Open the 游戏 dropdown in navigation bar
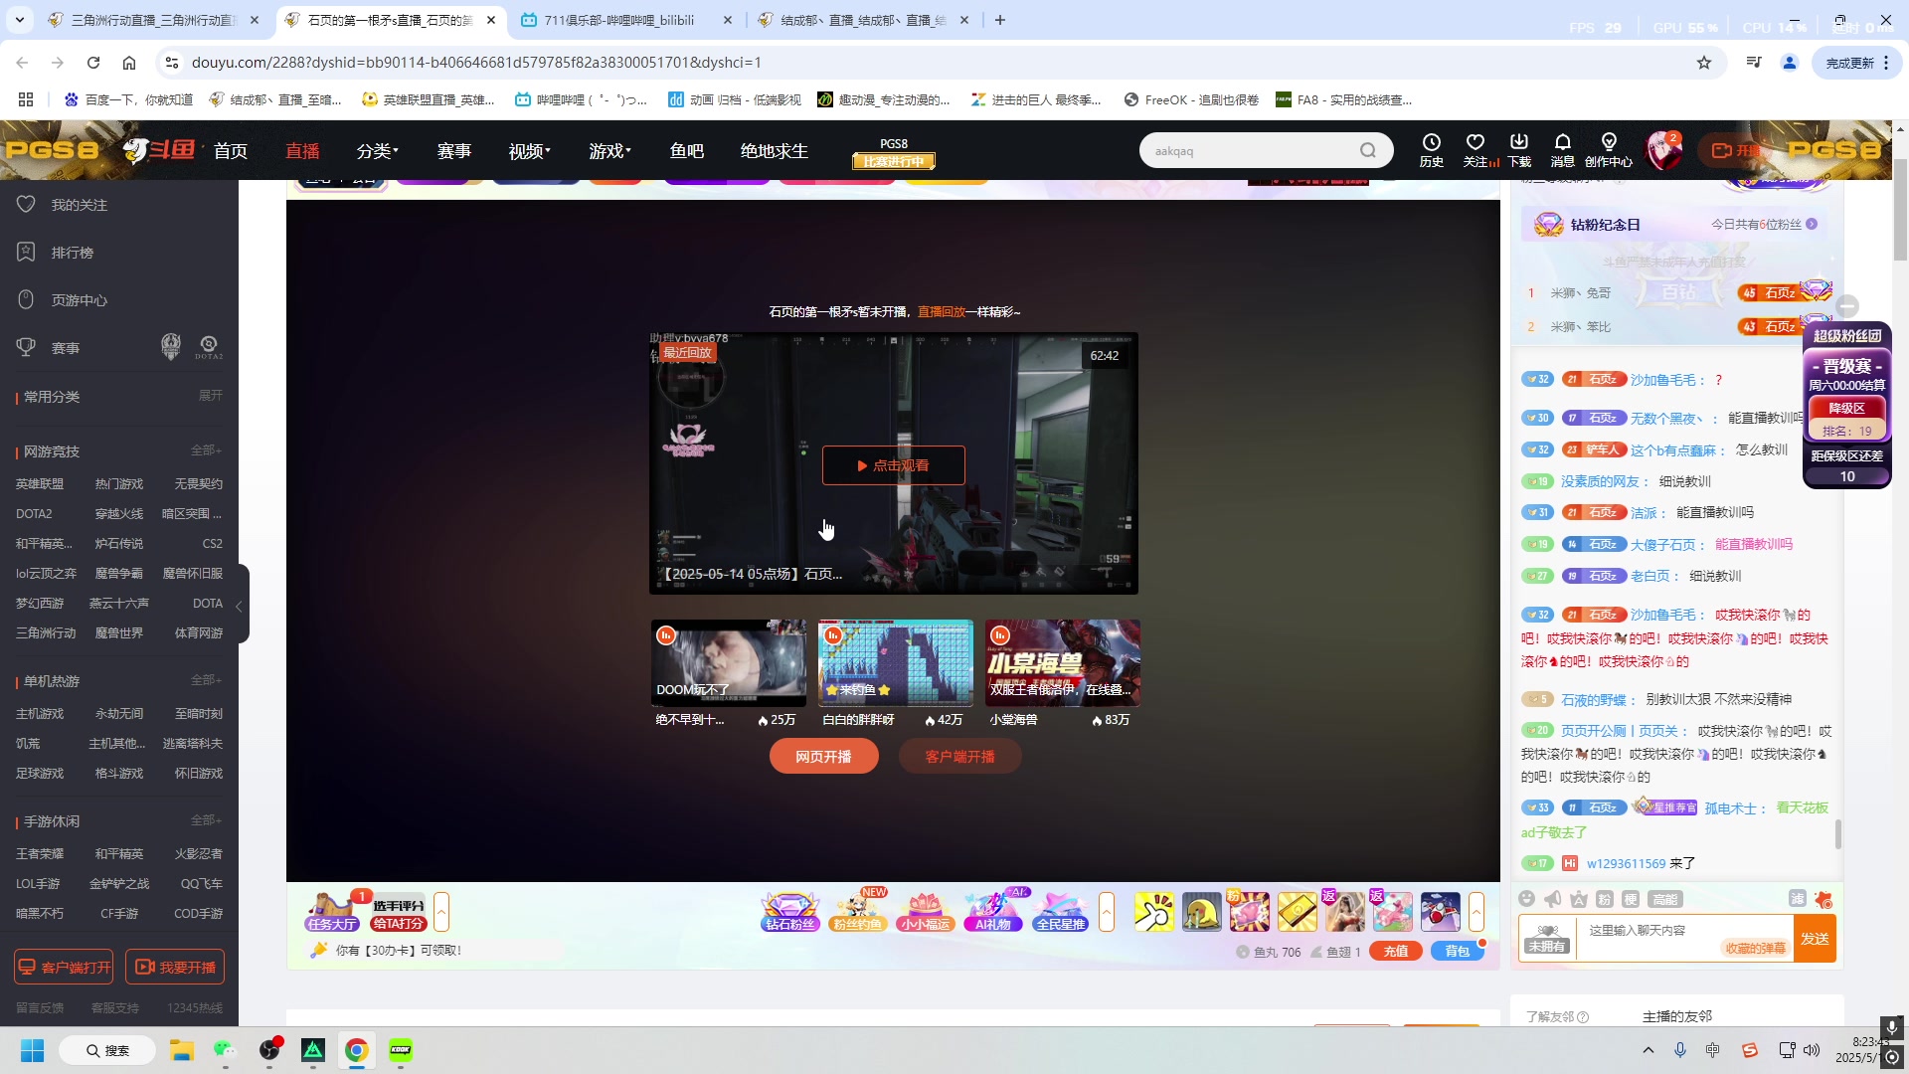Screen dimensions: 1909x1074 pos(610,151)
